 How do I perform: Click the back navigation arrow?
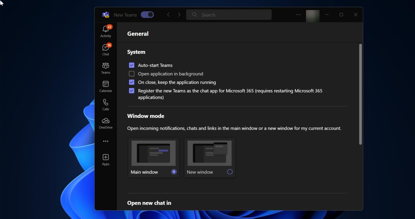point(168,15)
